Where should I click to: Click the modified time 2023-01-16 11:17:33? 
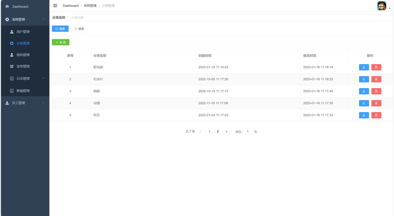(318, 115)
